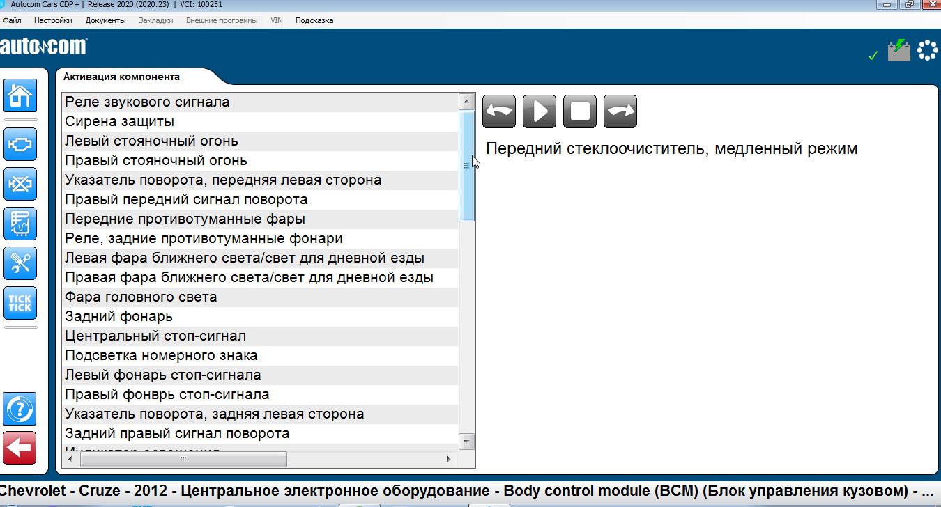
Task: Click the Chevrolet Cruze 2012 status bar text
Action: click(466, 491)
